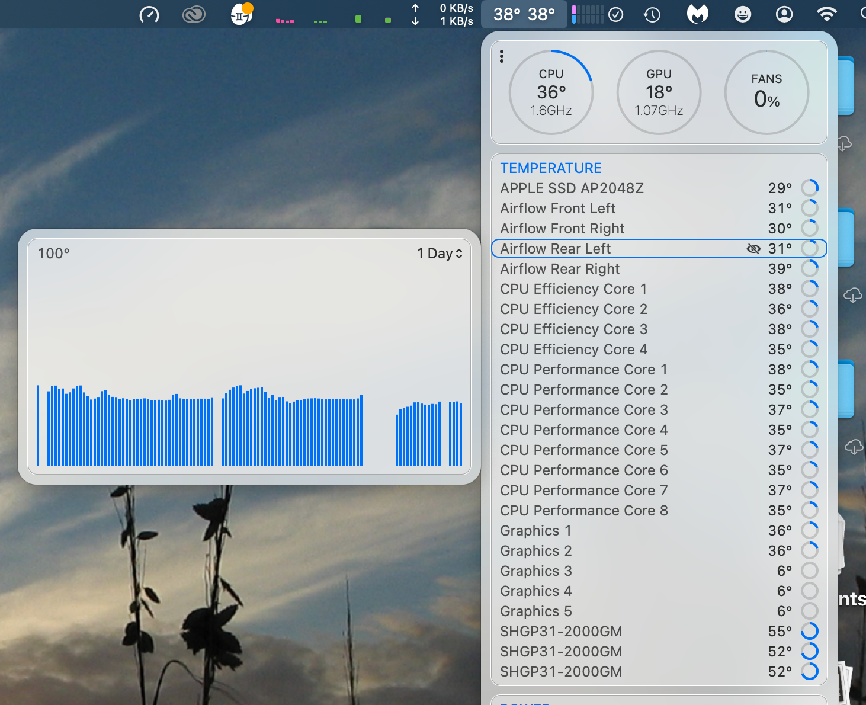This screenshot has width=866, height=705.
Task: Expand the GPU 18° gauge details
Action: click(659, 92)
